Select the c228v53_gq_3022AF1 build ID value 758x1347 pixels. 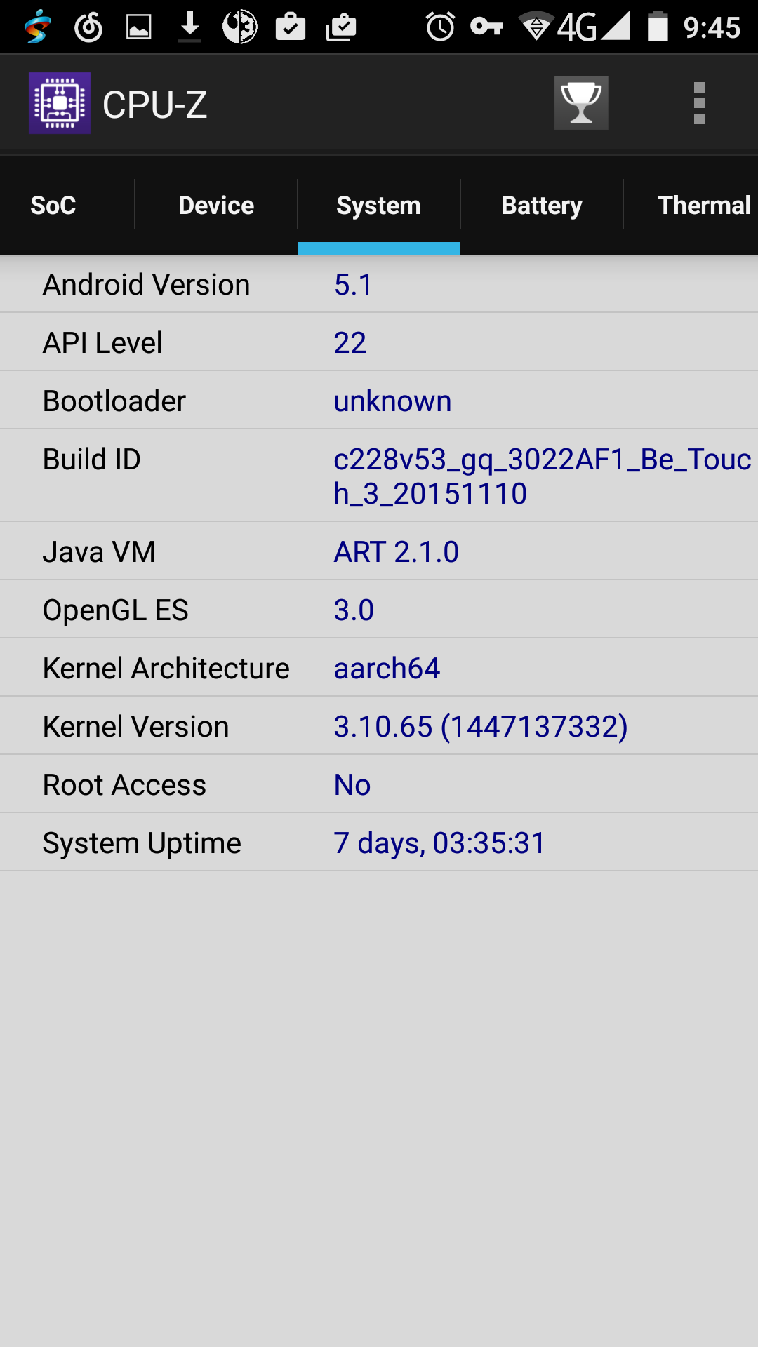click(x=543, y=476)
